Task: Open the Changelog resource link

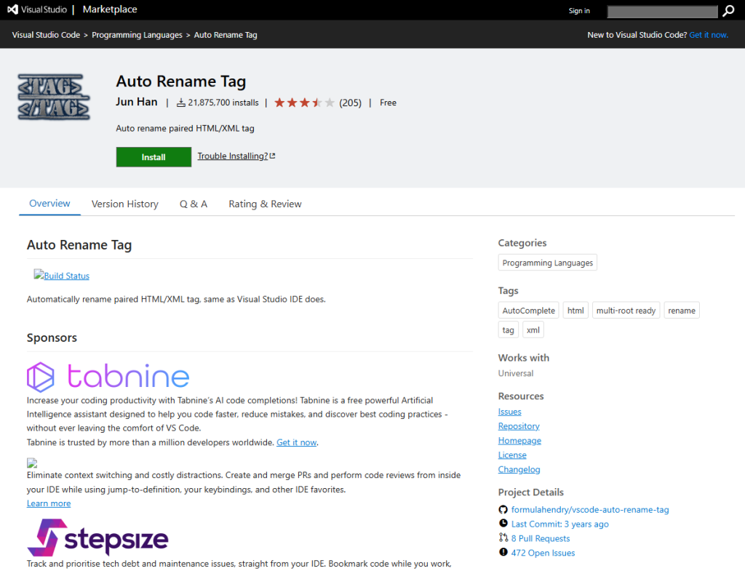Action: (519, 470)
